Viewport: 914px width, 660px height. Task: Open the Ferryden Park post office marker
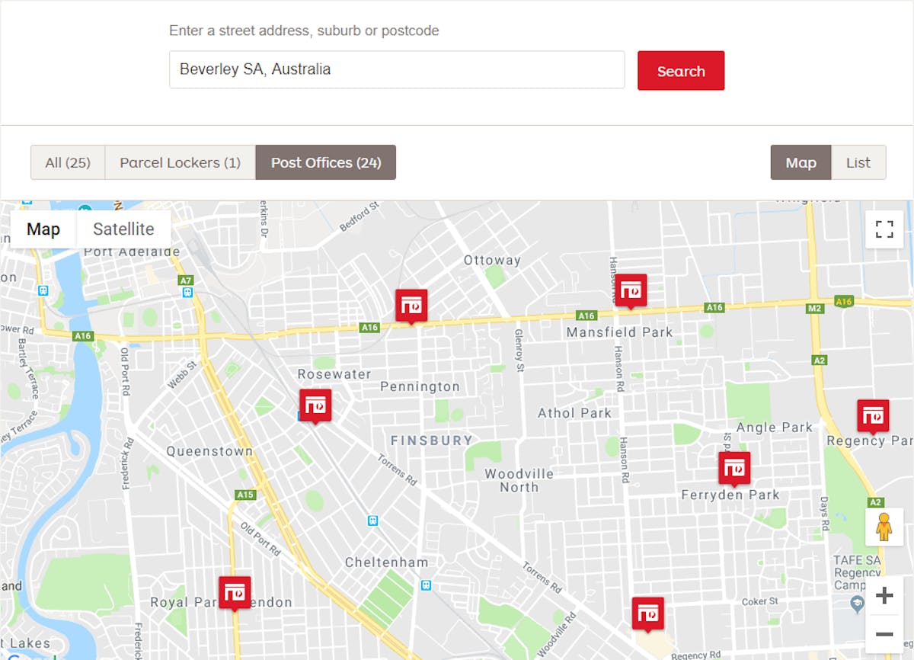click(733, 469)
